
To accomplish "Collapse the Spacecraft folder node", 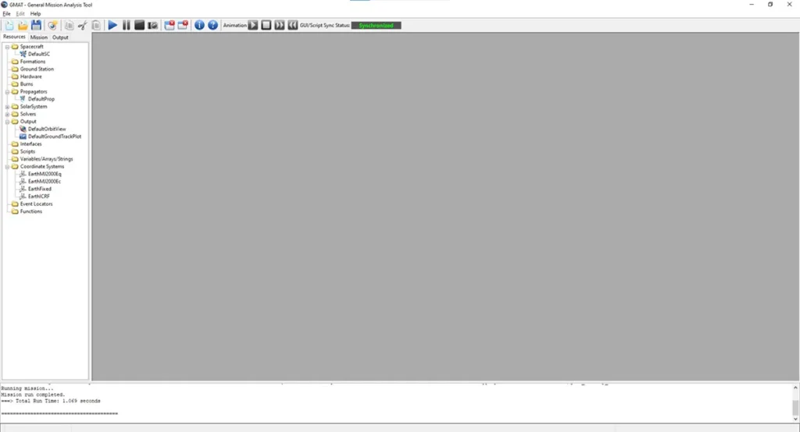I will pos(7,47).
